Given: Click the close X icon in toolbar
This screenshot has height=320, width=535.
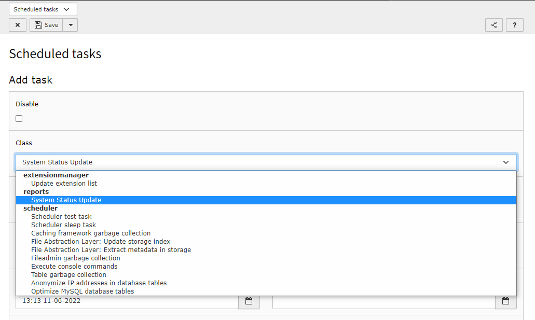Looking at the screenshot, I should pyautogui.click(x=18, y=25).
